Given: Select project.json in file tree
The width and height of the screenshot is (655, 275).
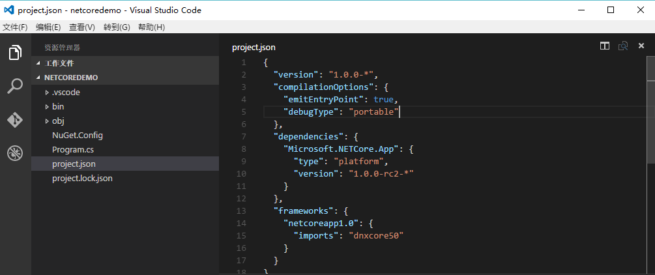Looking at the screenshot, I should coord(125,164).
